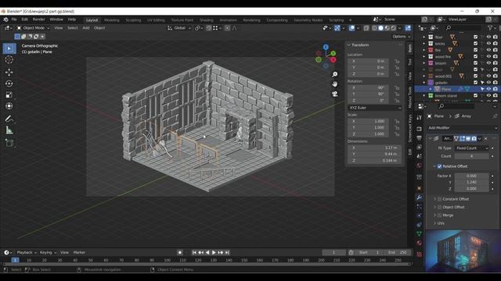
Task: Click the Factor Y value field
Action: click(471, 182)
